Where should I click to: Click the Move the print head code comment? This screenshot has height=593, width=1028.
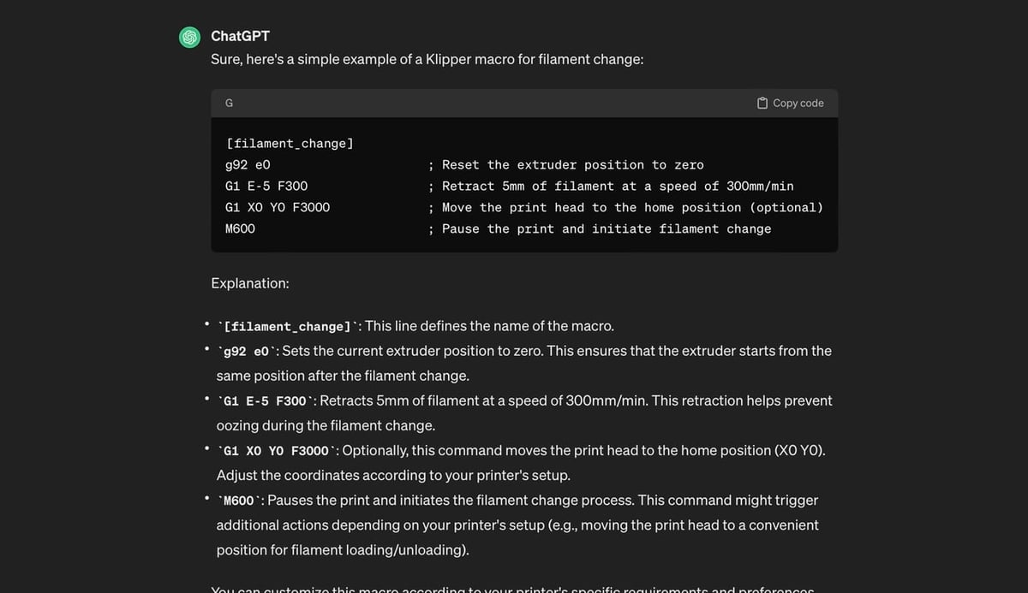point(631,208)
